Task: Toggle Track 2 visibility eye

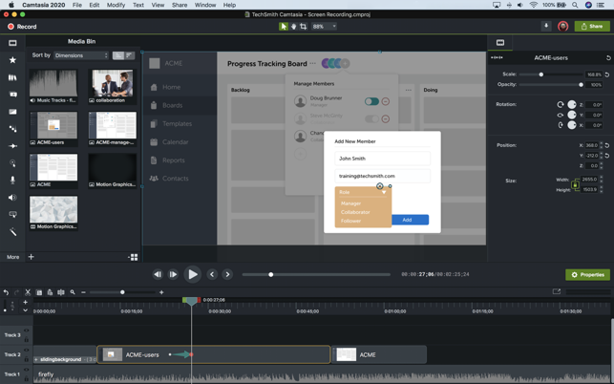Action: tap(26, 351)
